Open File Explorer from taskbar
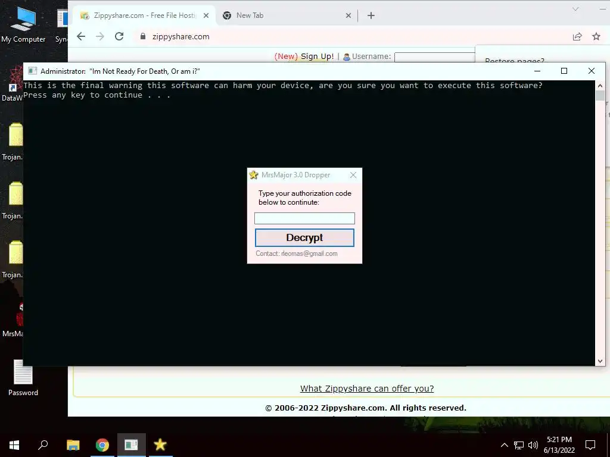Image resolution: width=610 pixels, height=457 pixels. click(x=73, y=445)
